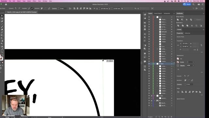Hide the Found... sublayer eye icon

[x=149, y=34]
